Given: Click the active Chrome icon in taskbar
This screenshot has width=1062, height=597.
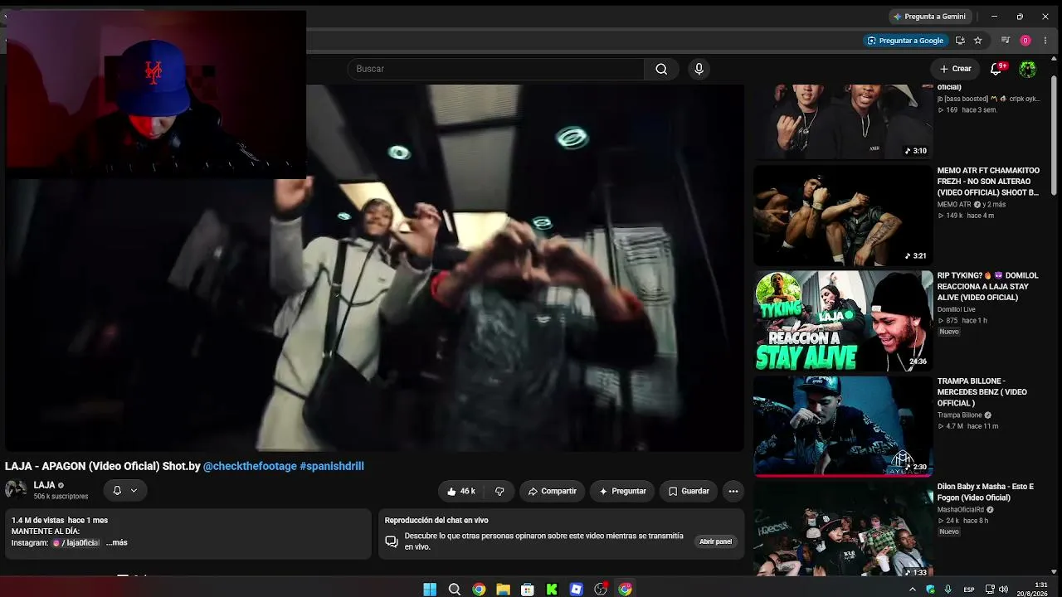Looking at the screenshot, I should pyautogui.click(x=625, y=590).
